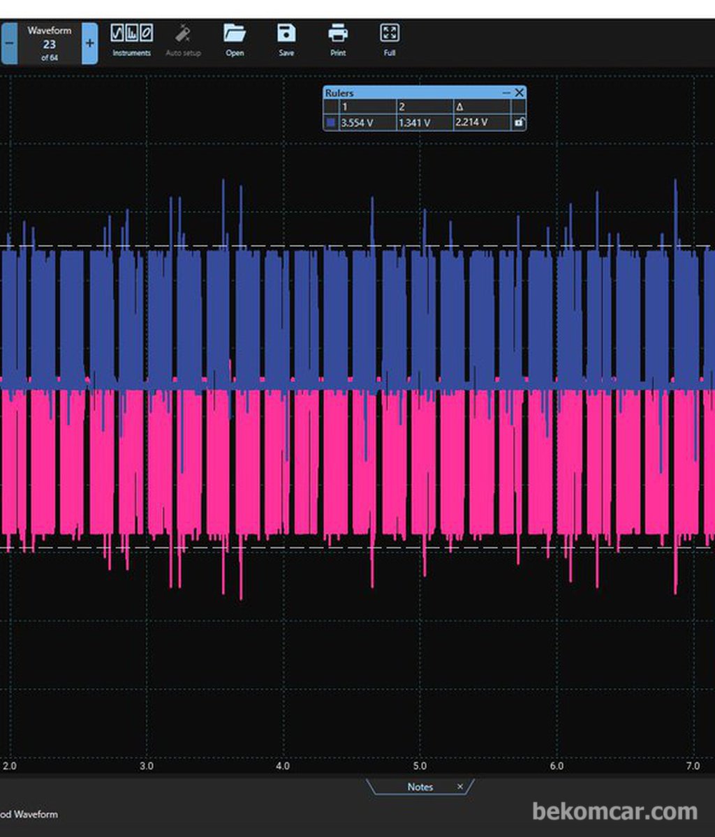The image size is (715, 837).
Task: Click the blue channel swatch in Rulers
Action: click(x=331, y=123)
